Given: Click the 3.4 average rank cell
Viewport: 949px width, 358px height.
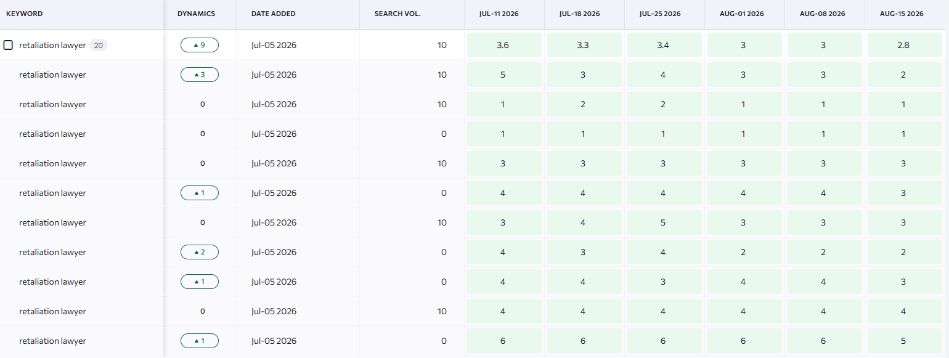Looking at the screenshot, I should (664, 45).
